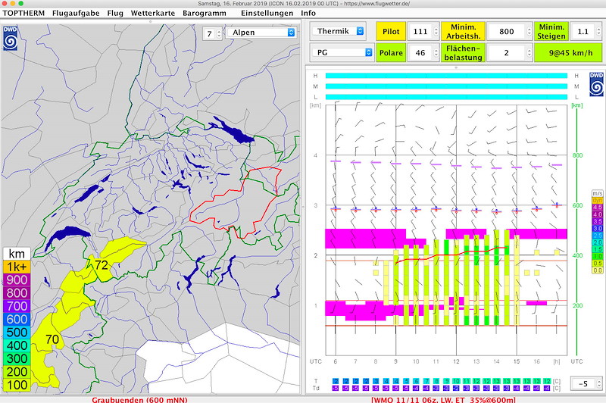This screenshot has height=403, width=606.
Task: Open the TOPTHERM menu
Action: point(23,13)
